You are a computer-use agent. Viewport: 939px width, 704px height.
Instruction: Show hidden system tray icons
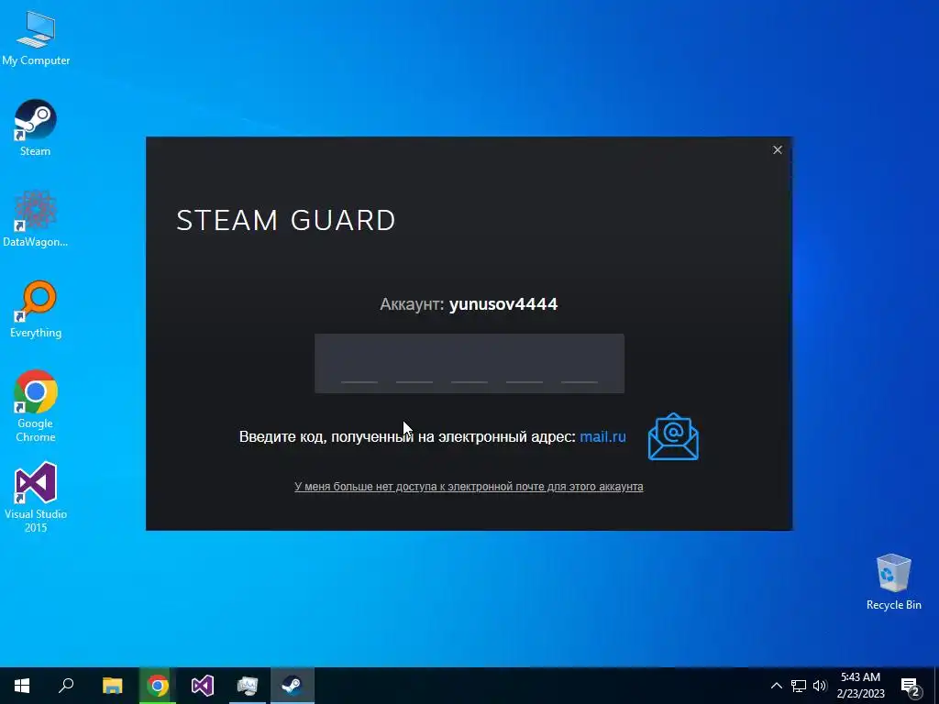click(x=776, y=686)
